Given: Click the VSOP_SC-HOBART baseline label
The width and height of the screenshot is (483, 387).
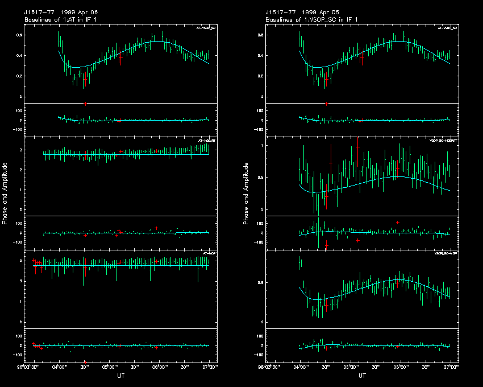Looking at the screenshot, I should tap(444, 141).
